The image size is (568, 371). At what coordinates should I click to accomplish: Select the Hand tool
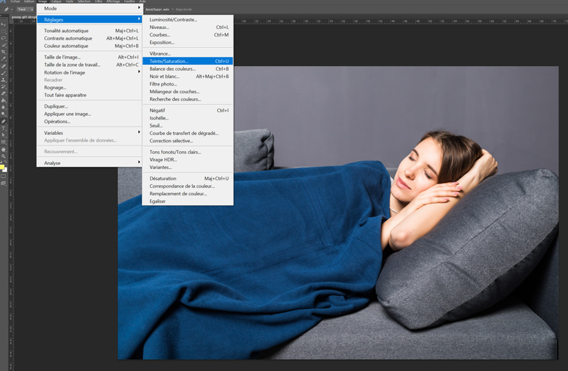(4, 149)
